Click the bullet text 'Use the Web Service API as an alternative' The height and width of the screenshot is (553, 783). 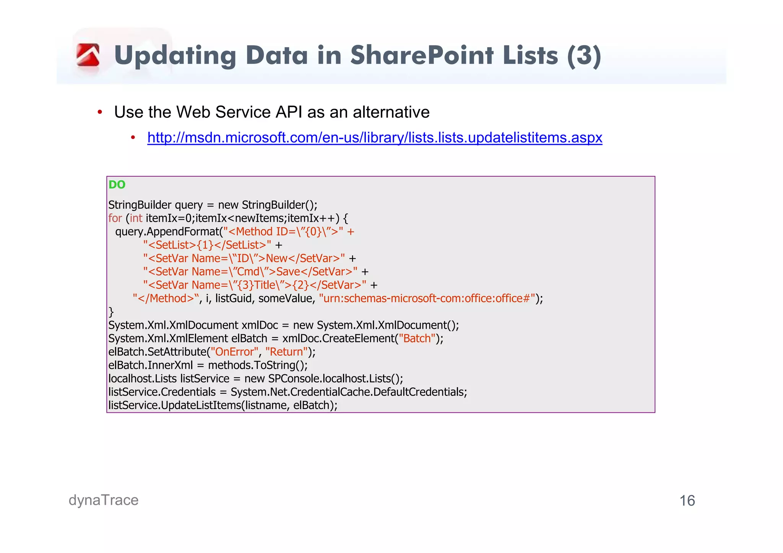(x=272, y=112)
